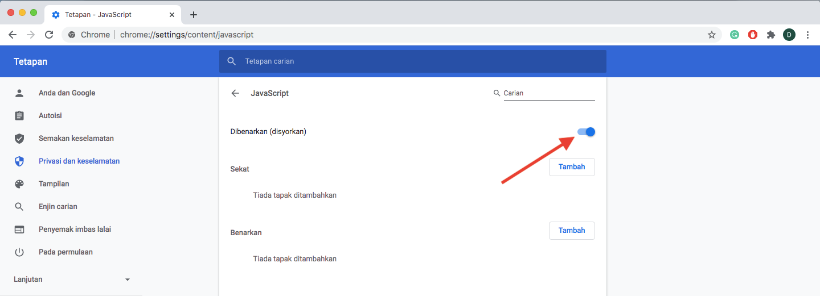Go to the Tampilan settings section
The width and height of the screenshot is (820, 296).
[54, 184]
